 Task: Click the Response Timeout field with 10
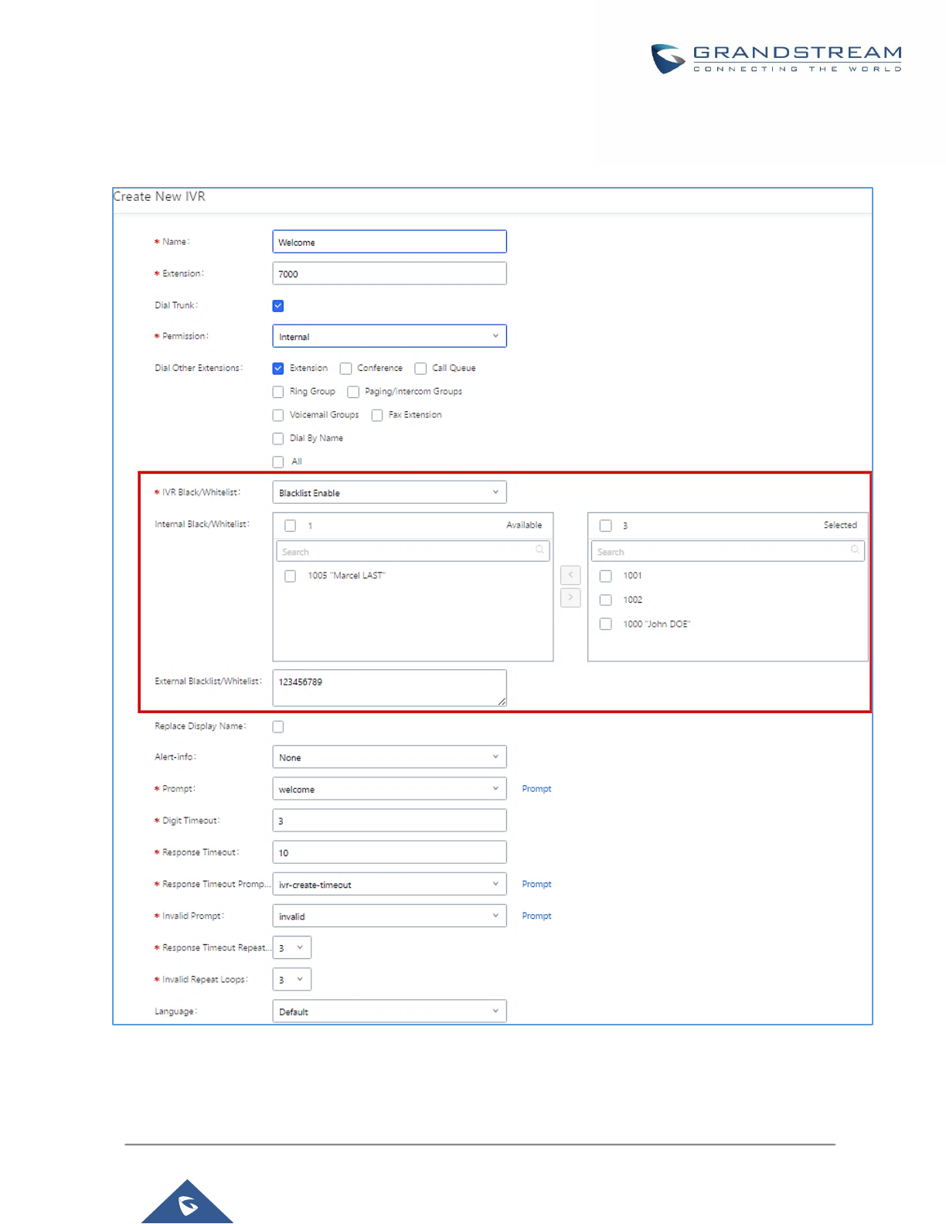(x=390, y=852)
